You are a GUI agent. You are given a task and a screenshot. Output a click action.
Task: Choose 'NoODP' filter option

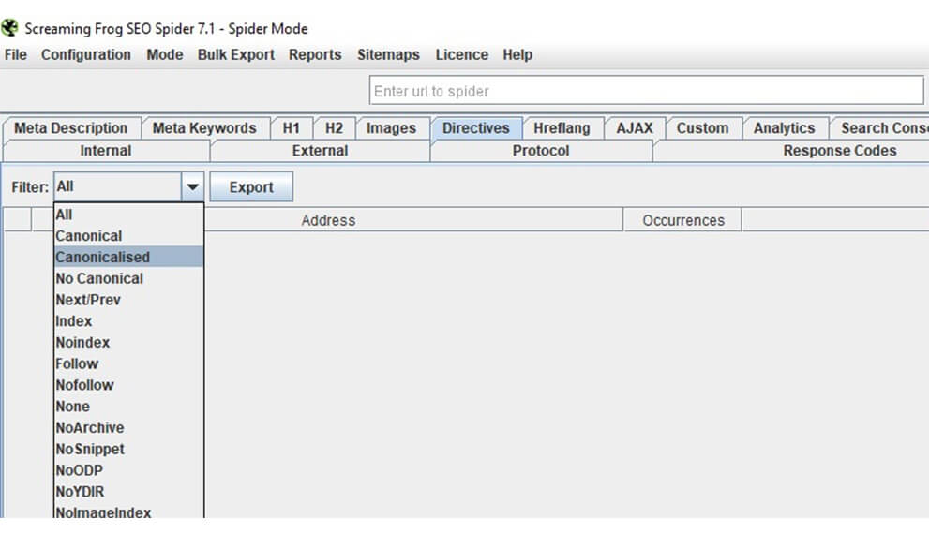click(x=128, y=470)
